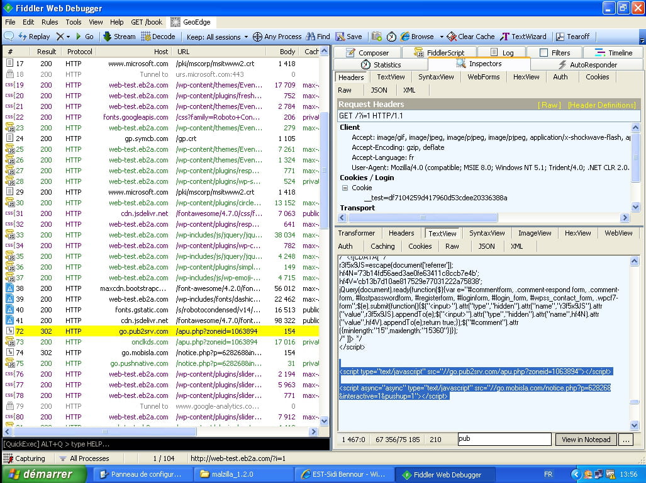Click the All Processes status bar filter
This screenshot has height=483, width=646.
[x=84, y=458]
